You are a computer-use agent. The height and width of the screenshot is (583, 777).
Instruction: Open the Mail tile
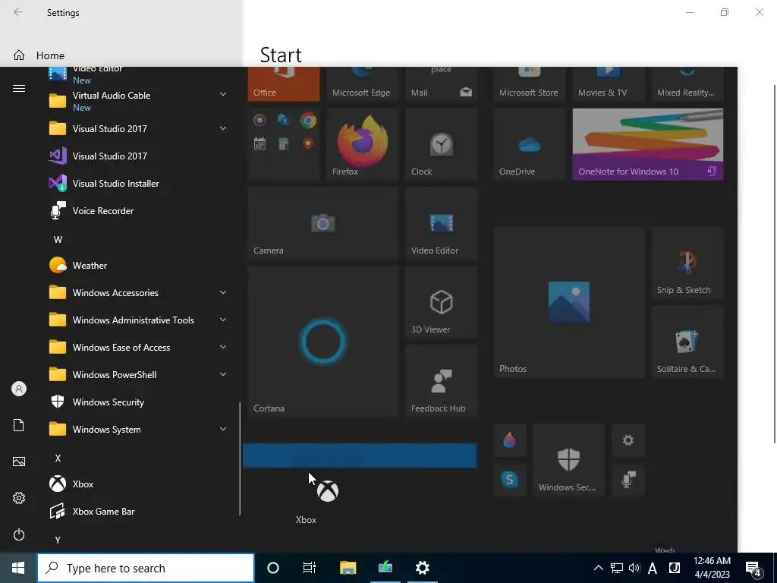coord(441,84)
